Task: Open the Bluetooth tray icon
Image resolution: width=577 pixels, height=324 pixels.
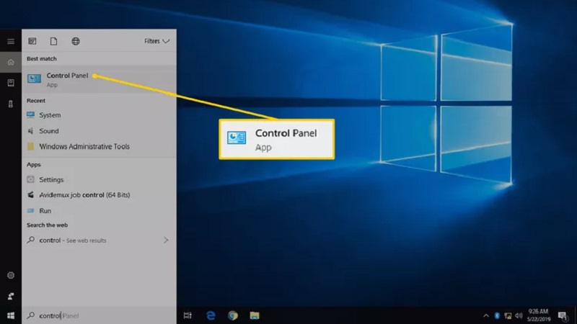Action: [x=496, y=315]
